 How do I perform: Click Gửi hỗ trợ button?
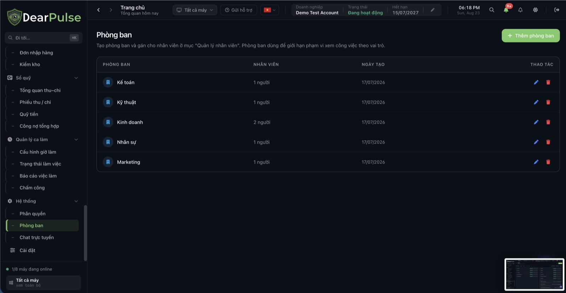point(239,10)
